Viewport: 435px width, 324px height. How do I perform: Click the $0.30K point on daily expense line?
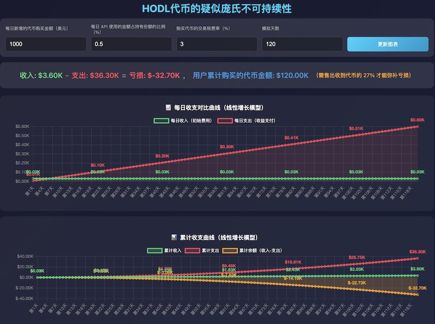click(x=226, y=153)
